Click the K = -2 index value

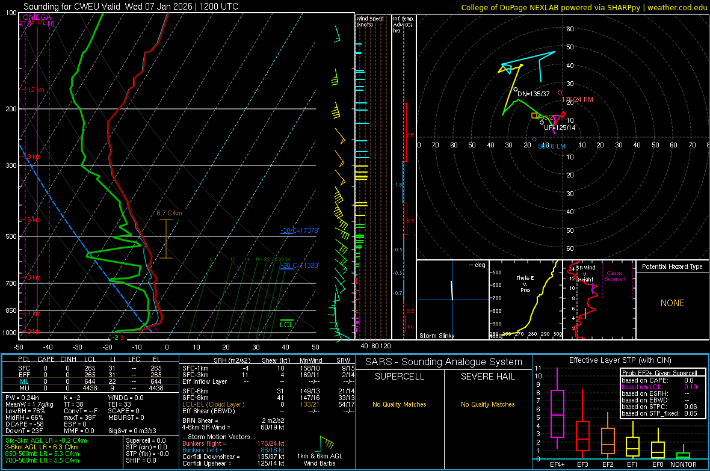72,398
